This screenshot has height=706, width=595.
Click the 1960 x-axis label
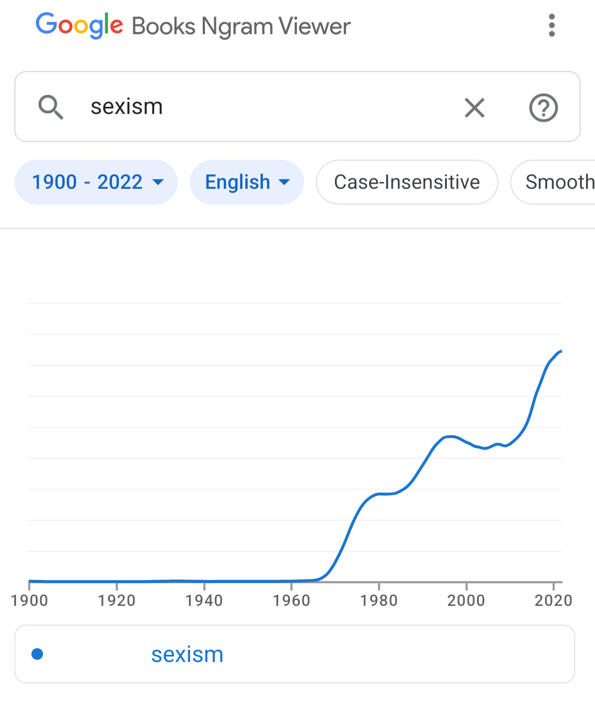tap(291, 600)
